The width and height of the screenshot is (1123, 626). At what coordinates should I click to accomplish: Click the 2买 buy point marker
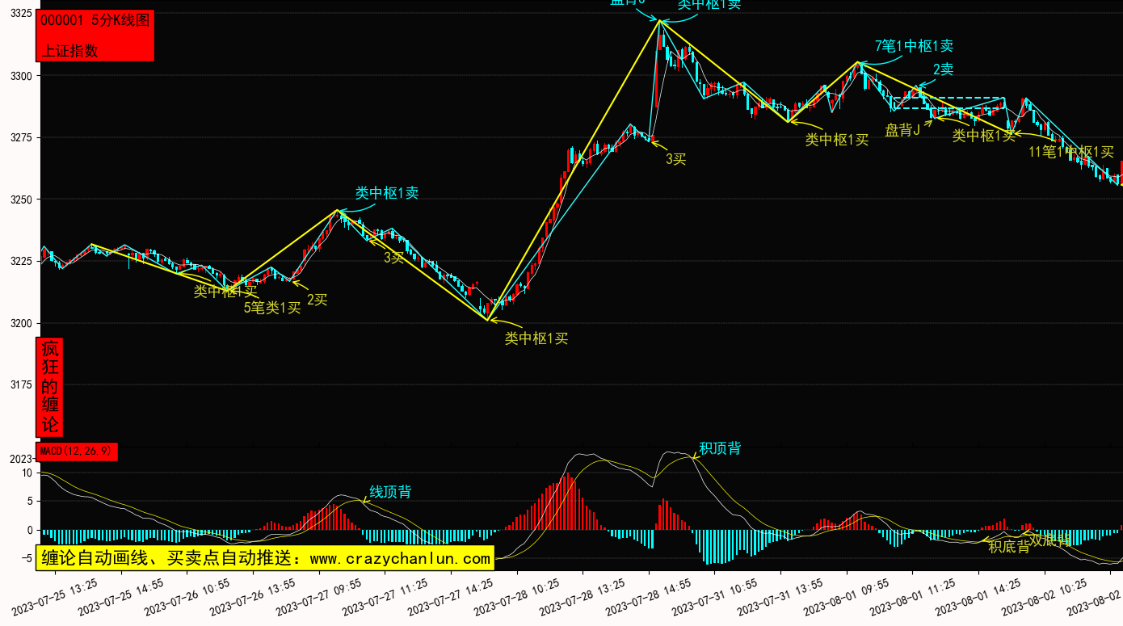(317, 300)
